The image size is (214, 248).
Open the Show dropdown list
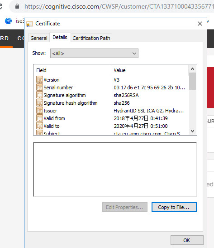tap(94, 53)
